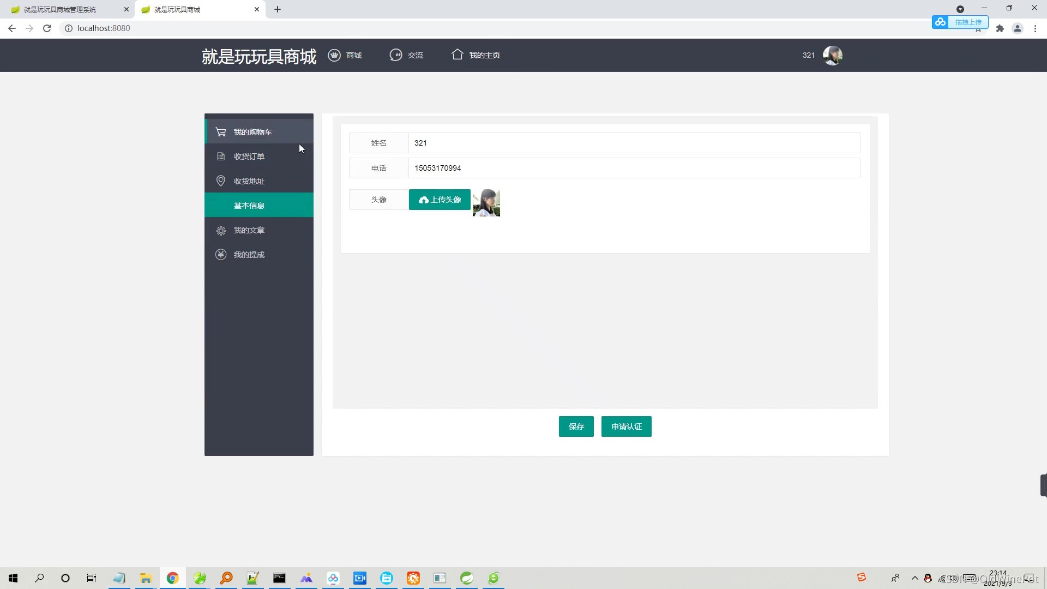Click the user avatar in top navbar

click(833, 55)
